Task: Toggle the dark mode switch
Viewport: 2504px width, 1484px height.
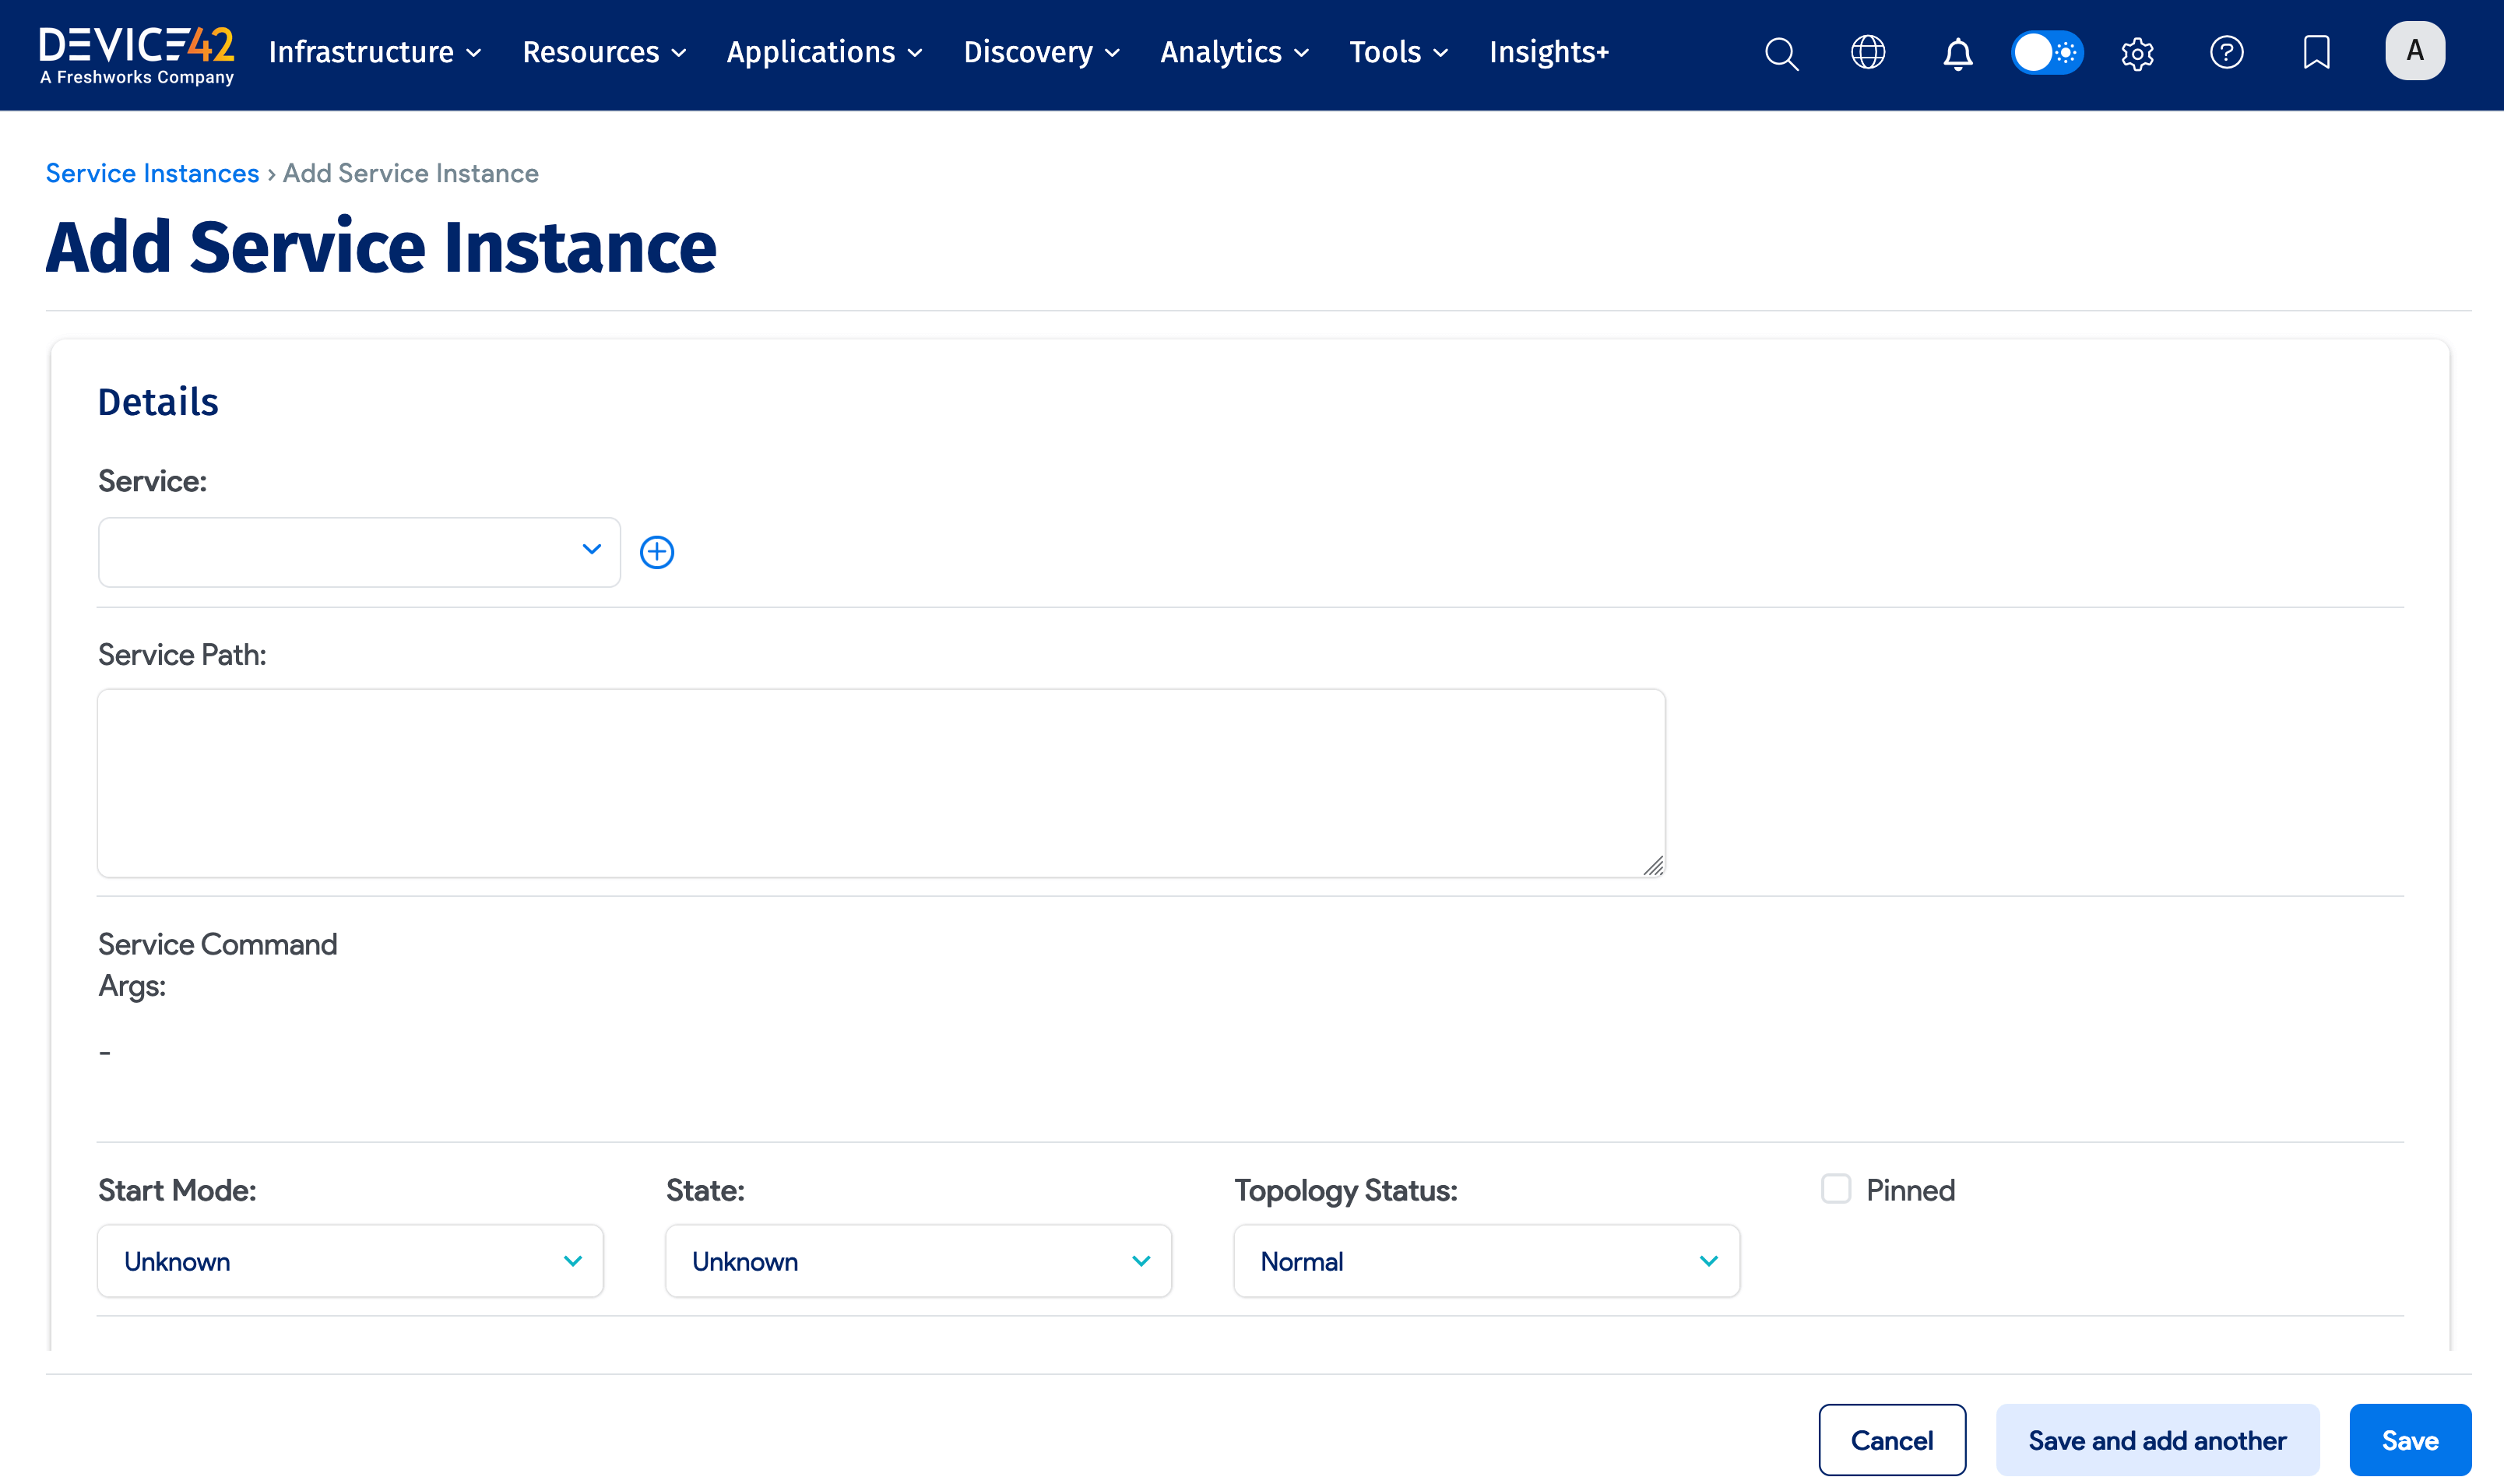Action: (x=2047, y=53)
